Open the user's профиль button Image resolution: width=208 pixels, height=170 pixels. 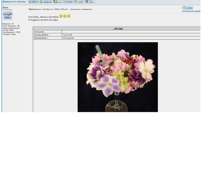[x=45, y=2]
